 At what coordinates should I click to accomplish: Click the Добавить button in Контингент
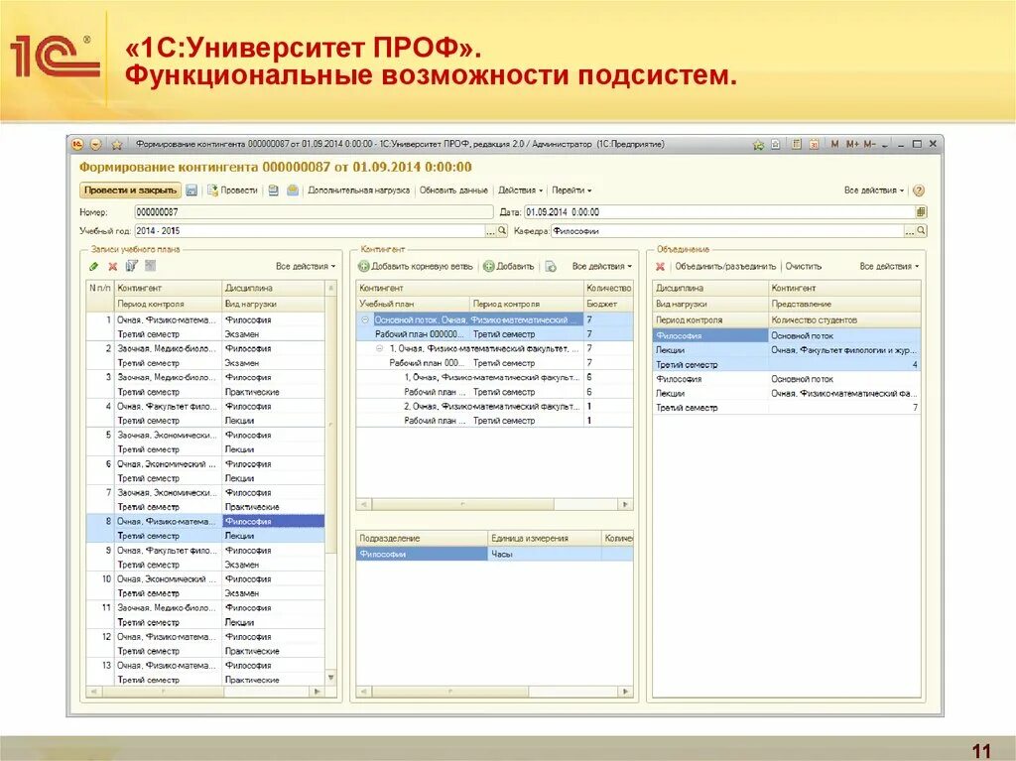coord(509,267)
